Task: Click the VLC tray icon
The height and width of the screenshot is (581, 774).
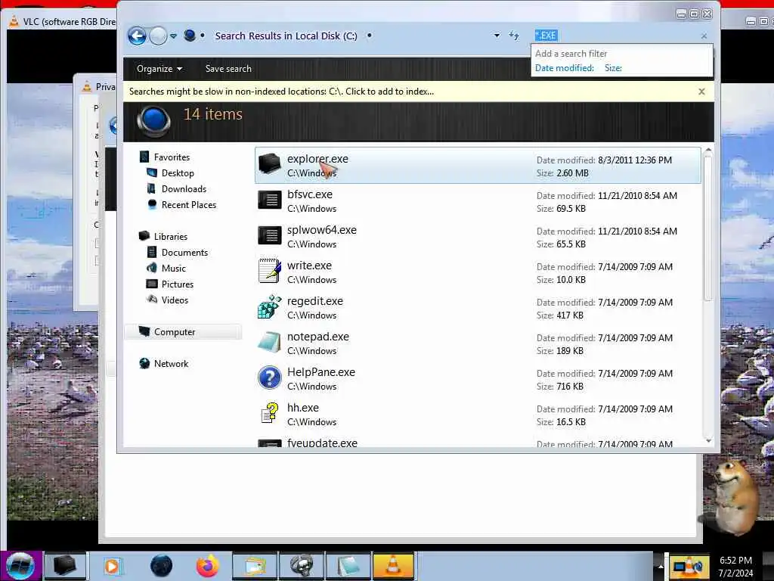Action: point(689,567)
